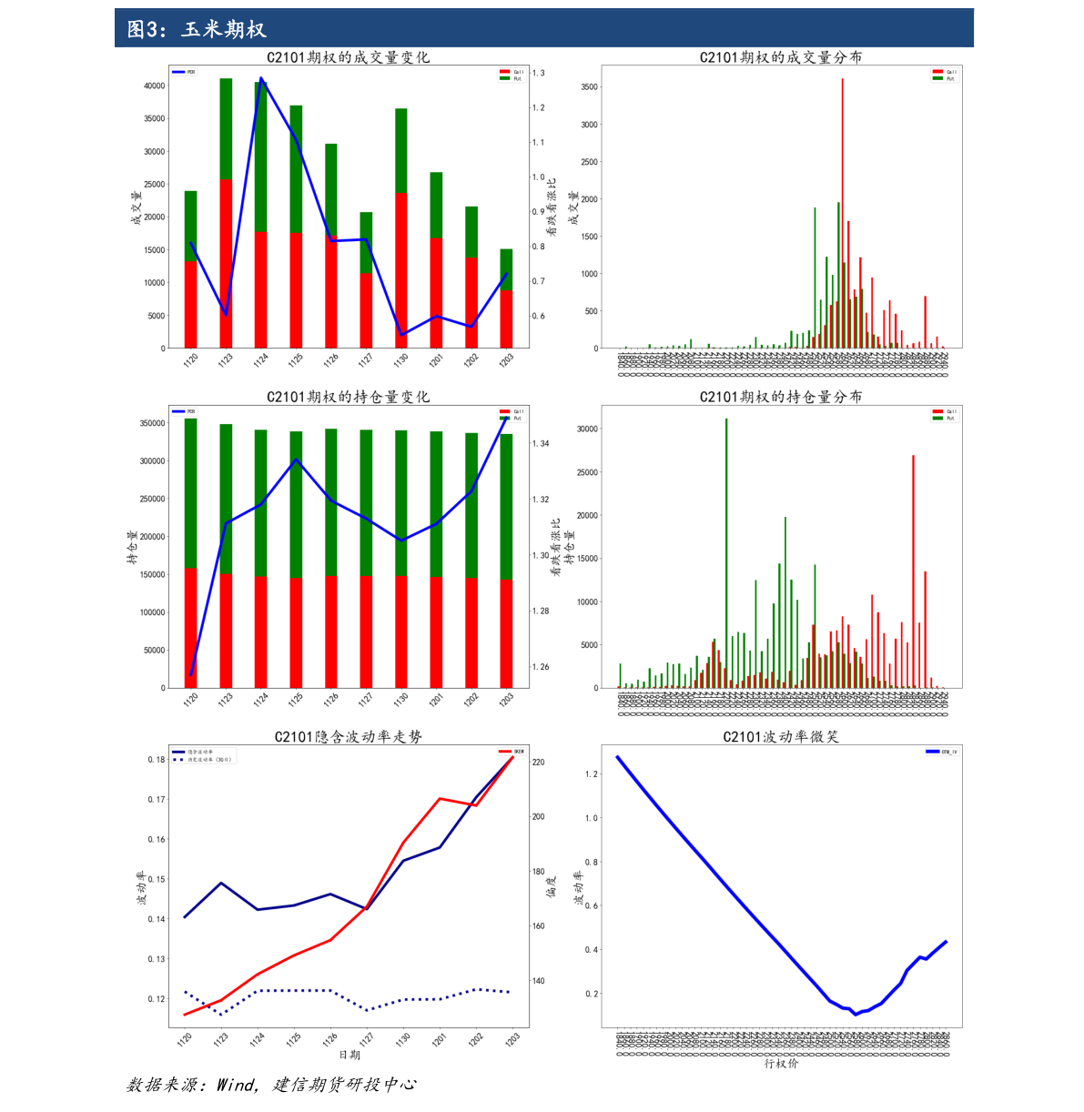
Task: Click the tallest green bar in 持仓量分布 chart
Action: coord(726,553)
